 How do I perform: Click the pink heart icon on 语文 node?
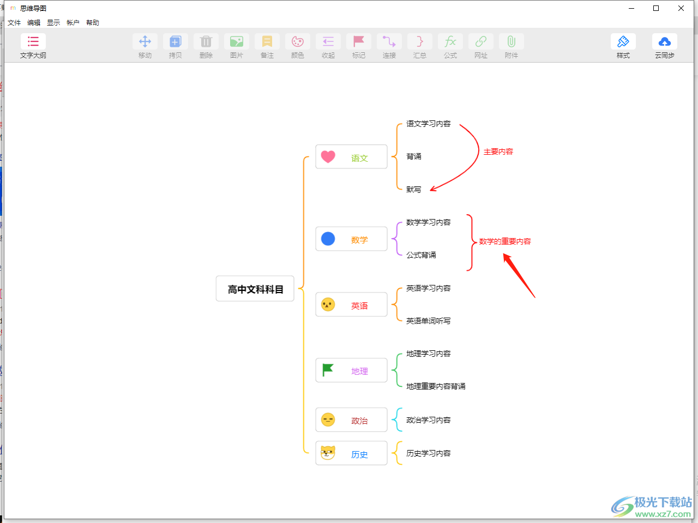328,157
